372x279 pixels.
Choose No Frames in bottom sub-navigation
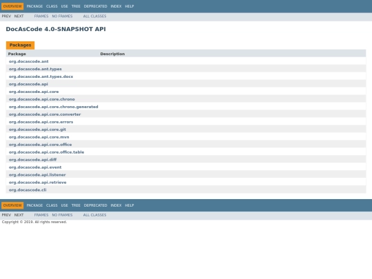62,215
